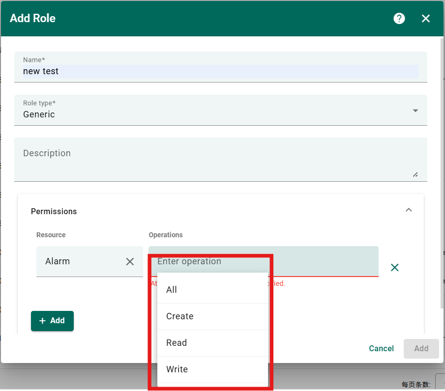Click the grey Add button at bottom right
Screen dimensions: 445x391
[421, 348]
